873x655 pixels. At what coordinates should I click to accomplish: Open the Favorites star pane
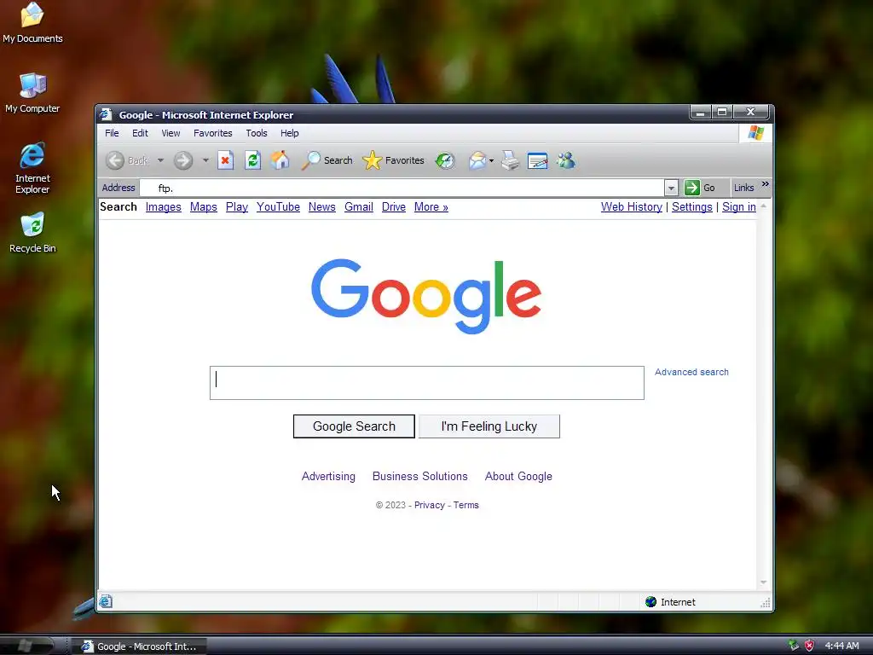tap(393, 160)
